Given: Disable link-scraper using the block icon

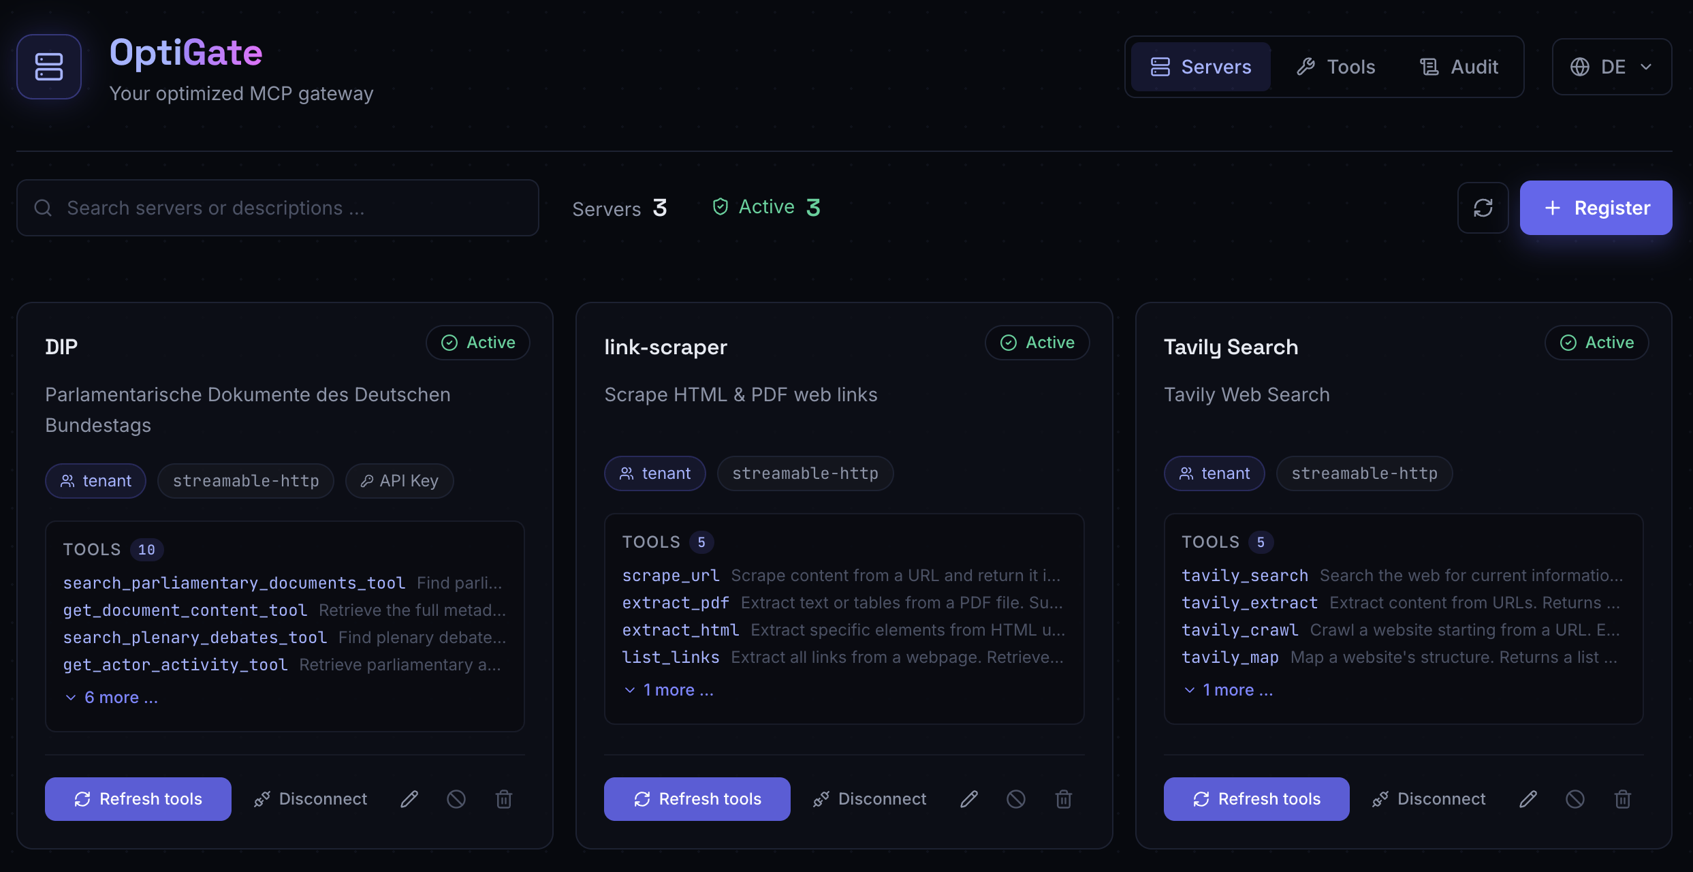Looking at the screenshot, I should point(1016,799).
